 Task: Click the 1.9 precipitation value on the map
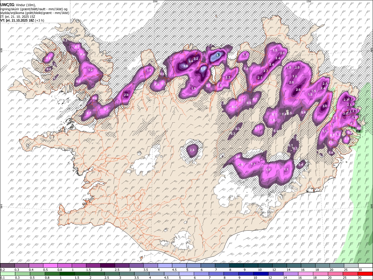tap(193, 88)
